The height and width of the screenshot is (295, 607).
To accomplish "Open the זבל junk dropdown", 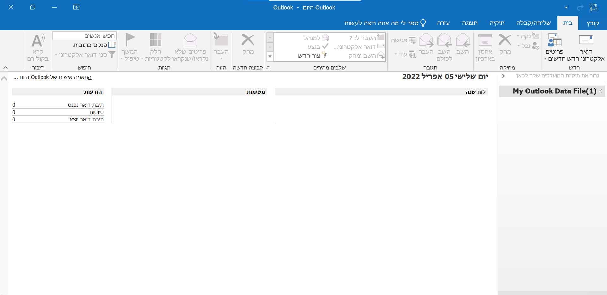I will 528,46.
